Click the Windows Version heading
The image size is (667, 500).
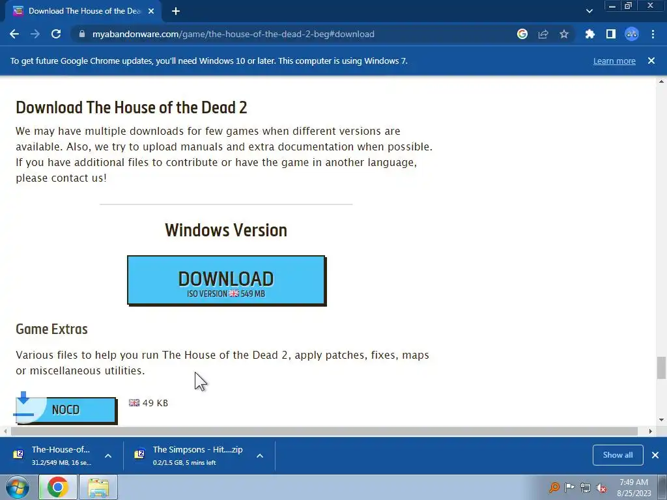[226, 230]
